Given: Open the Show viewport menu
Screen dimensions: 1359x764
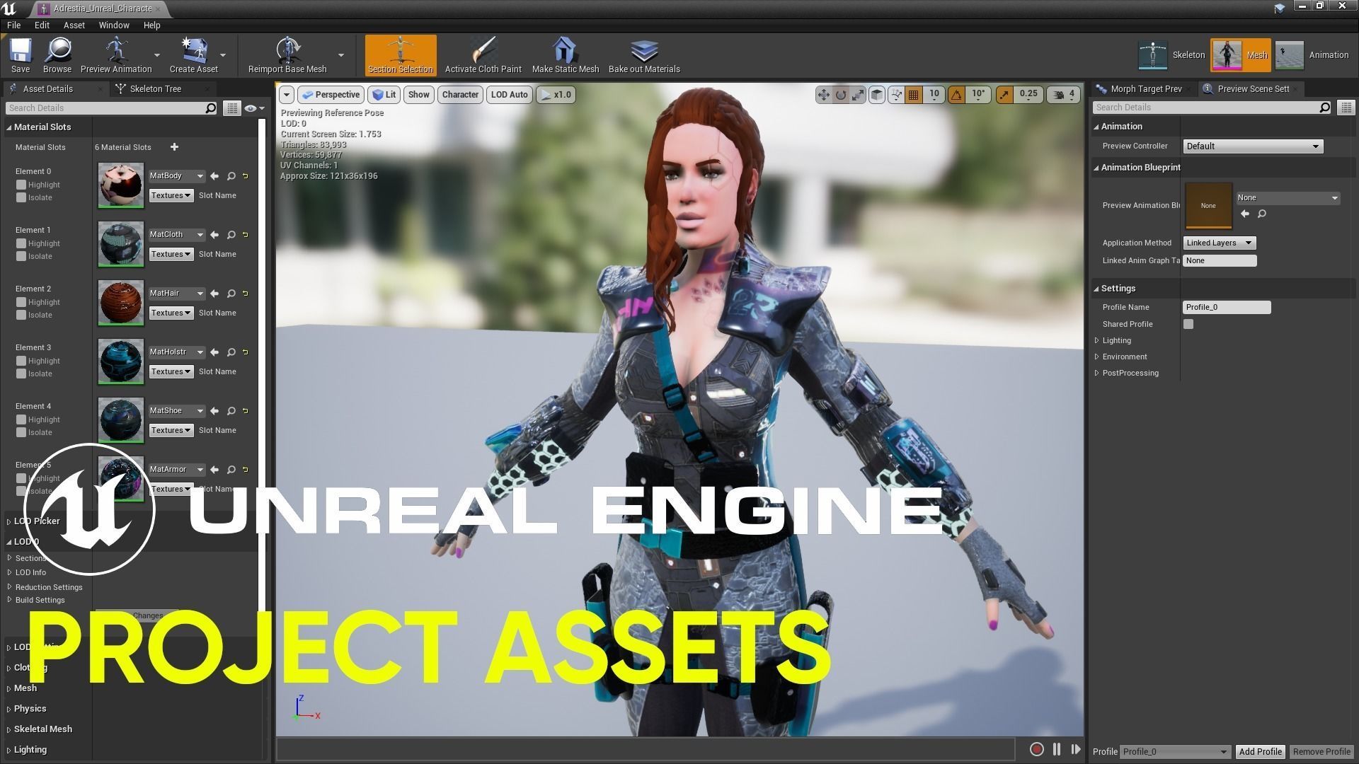Looking at the screenshot, I should pos(418,95).
